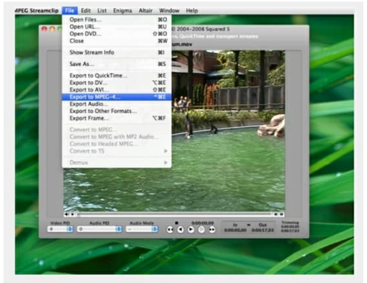Open the Enigma menu
Viewport: 367px width, 283px height.
[x=122, y=10]
